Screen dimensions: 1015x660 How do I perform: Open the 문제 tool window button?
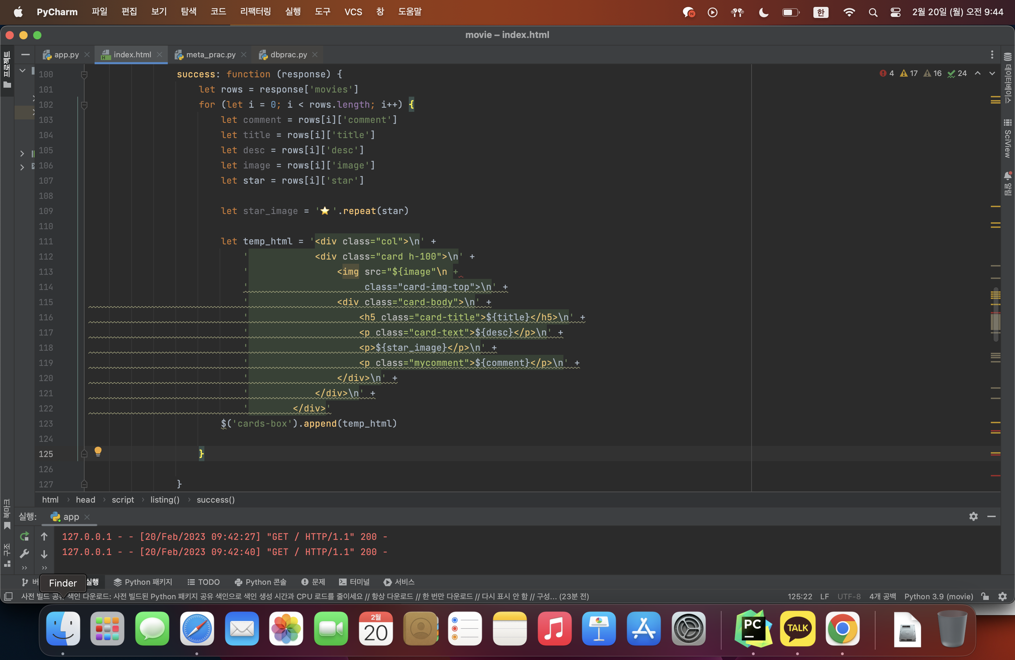313,582
